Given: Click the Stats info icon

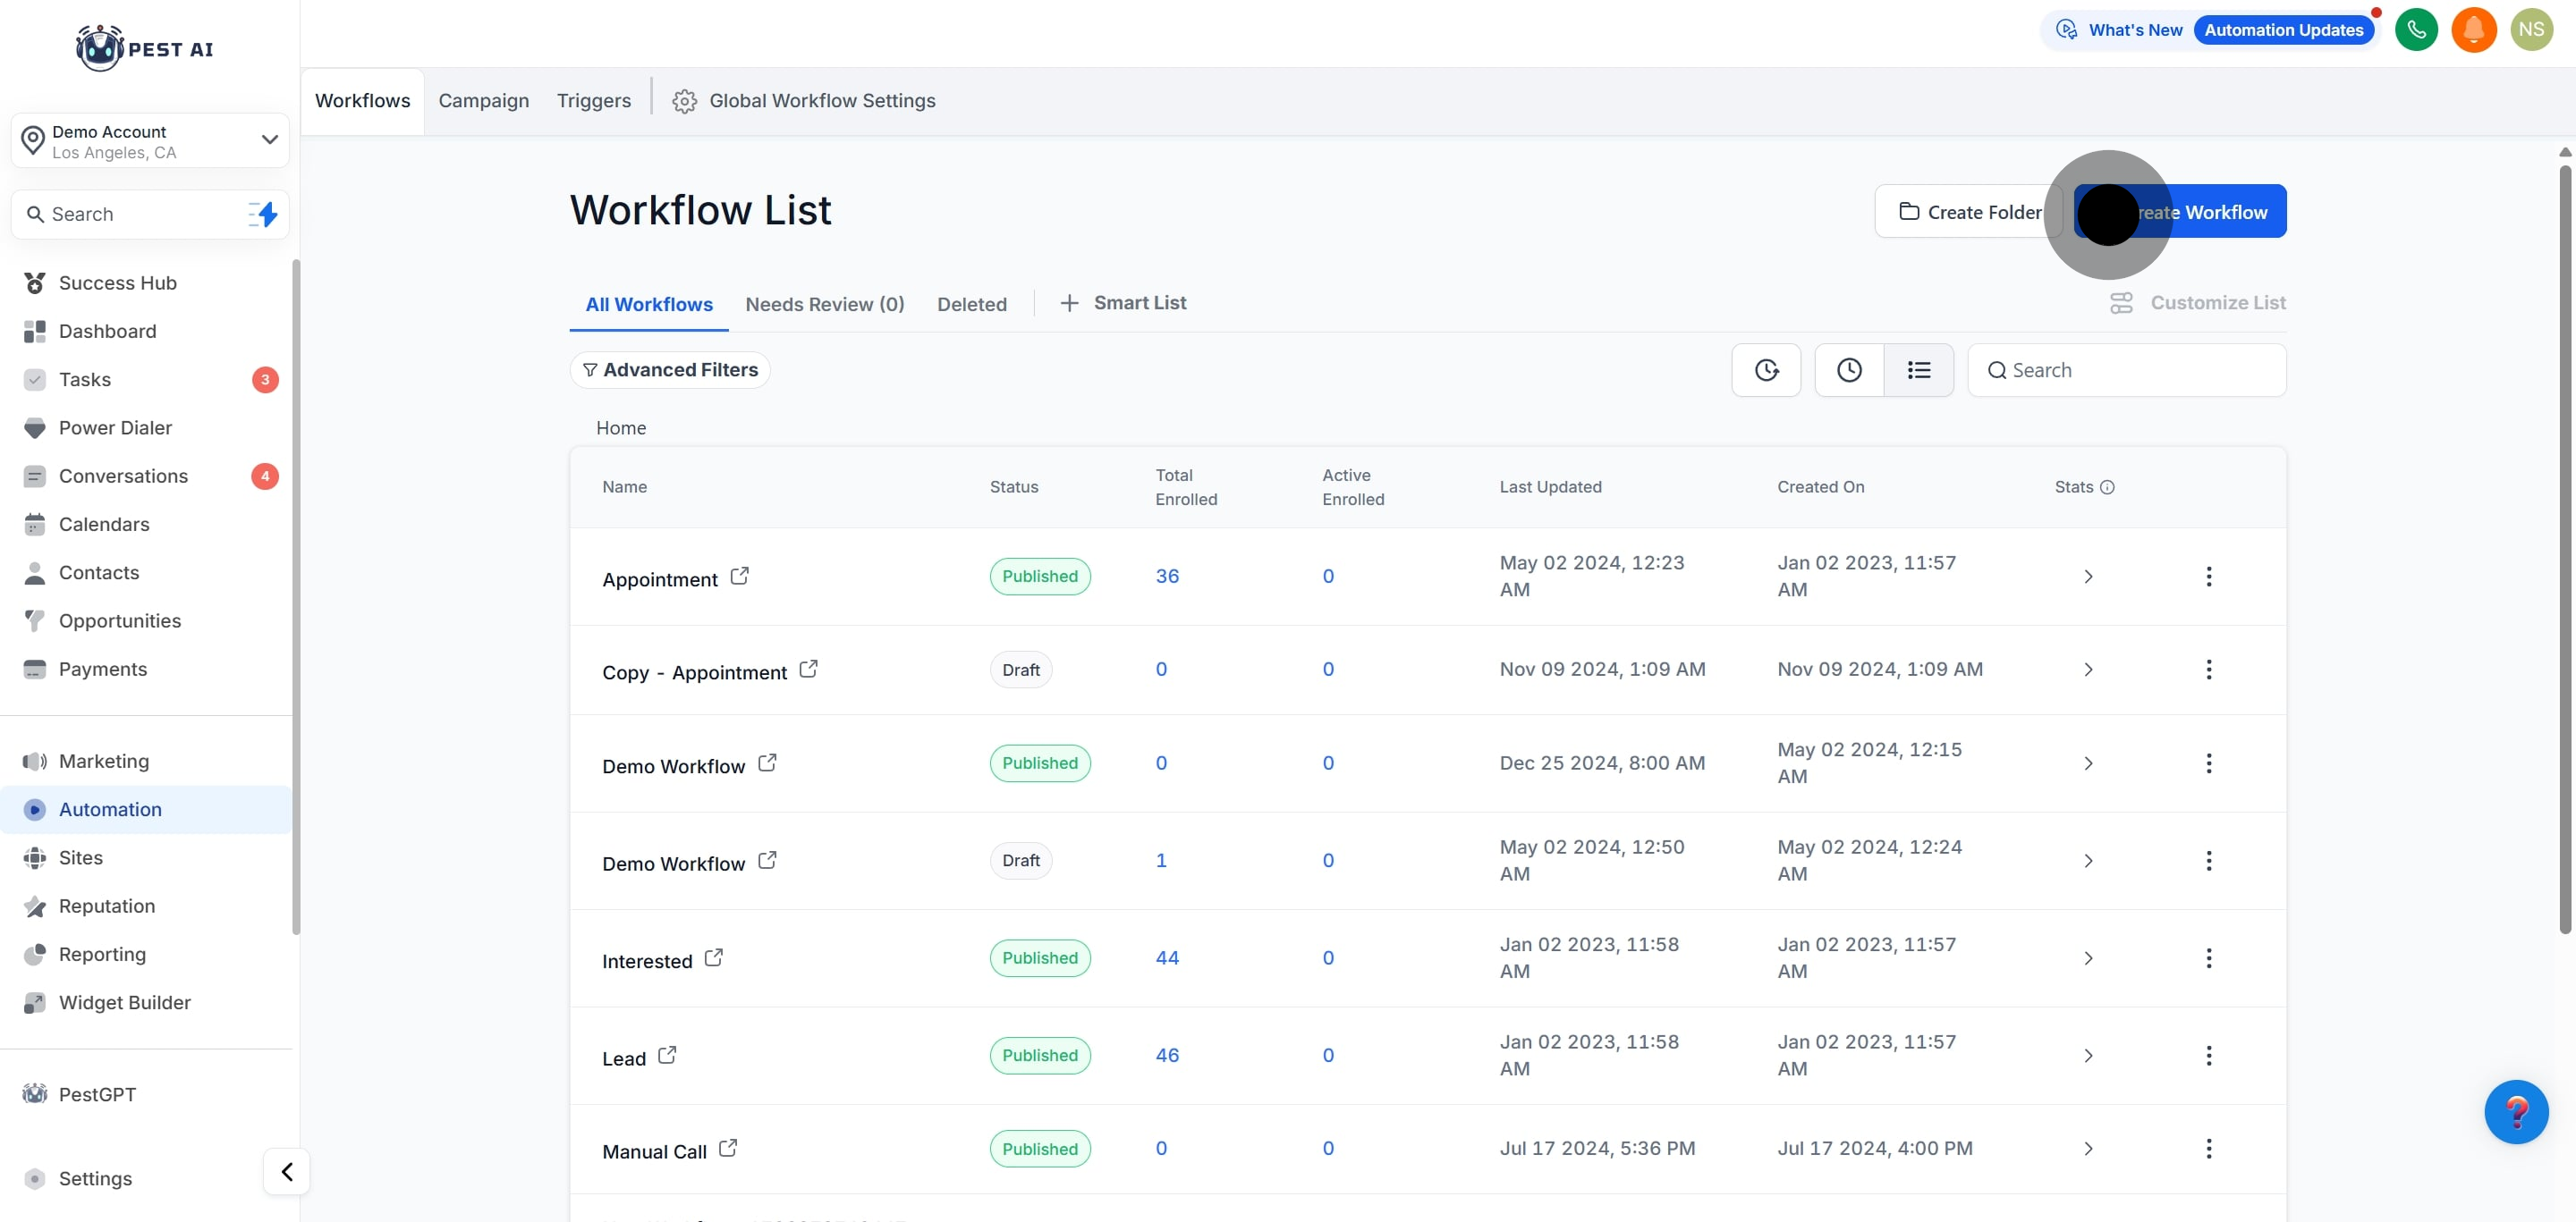Looking at the screenshot, I should 2107,487.
